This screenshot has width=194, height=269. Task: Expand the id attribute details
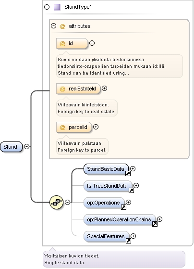coord(92,43)
